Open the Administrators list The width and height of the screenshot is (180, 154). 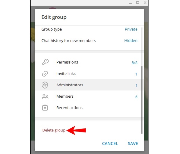[x=70, y=85]
